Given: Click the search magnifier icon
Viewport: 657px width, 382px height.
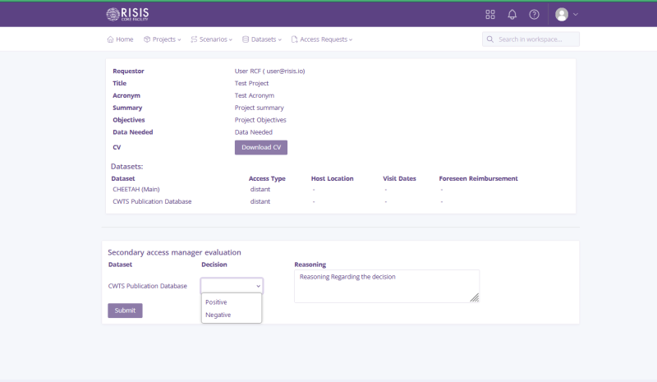Looking at the screenshot, I should (x=490, y=39).
